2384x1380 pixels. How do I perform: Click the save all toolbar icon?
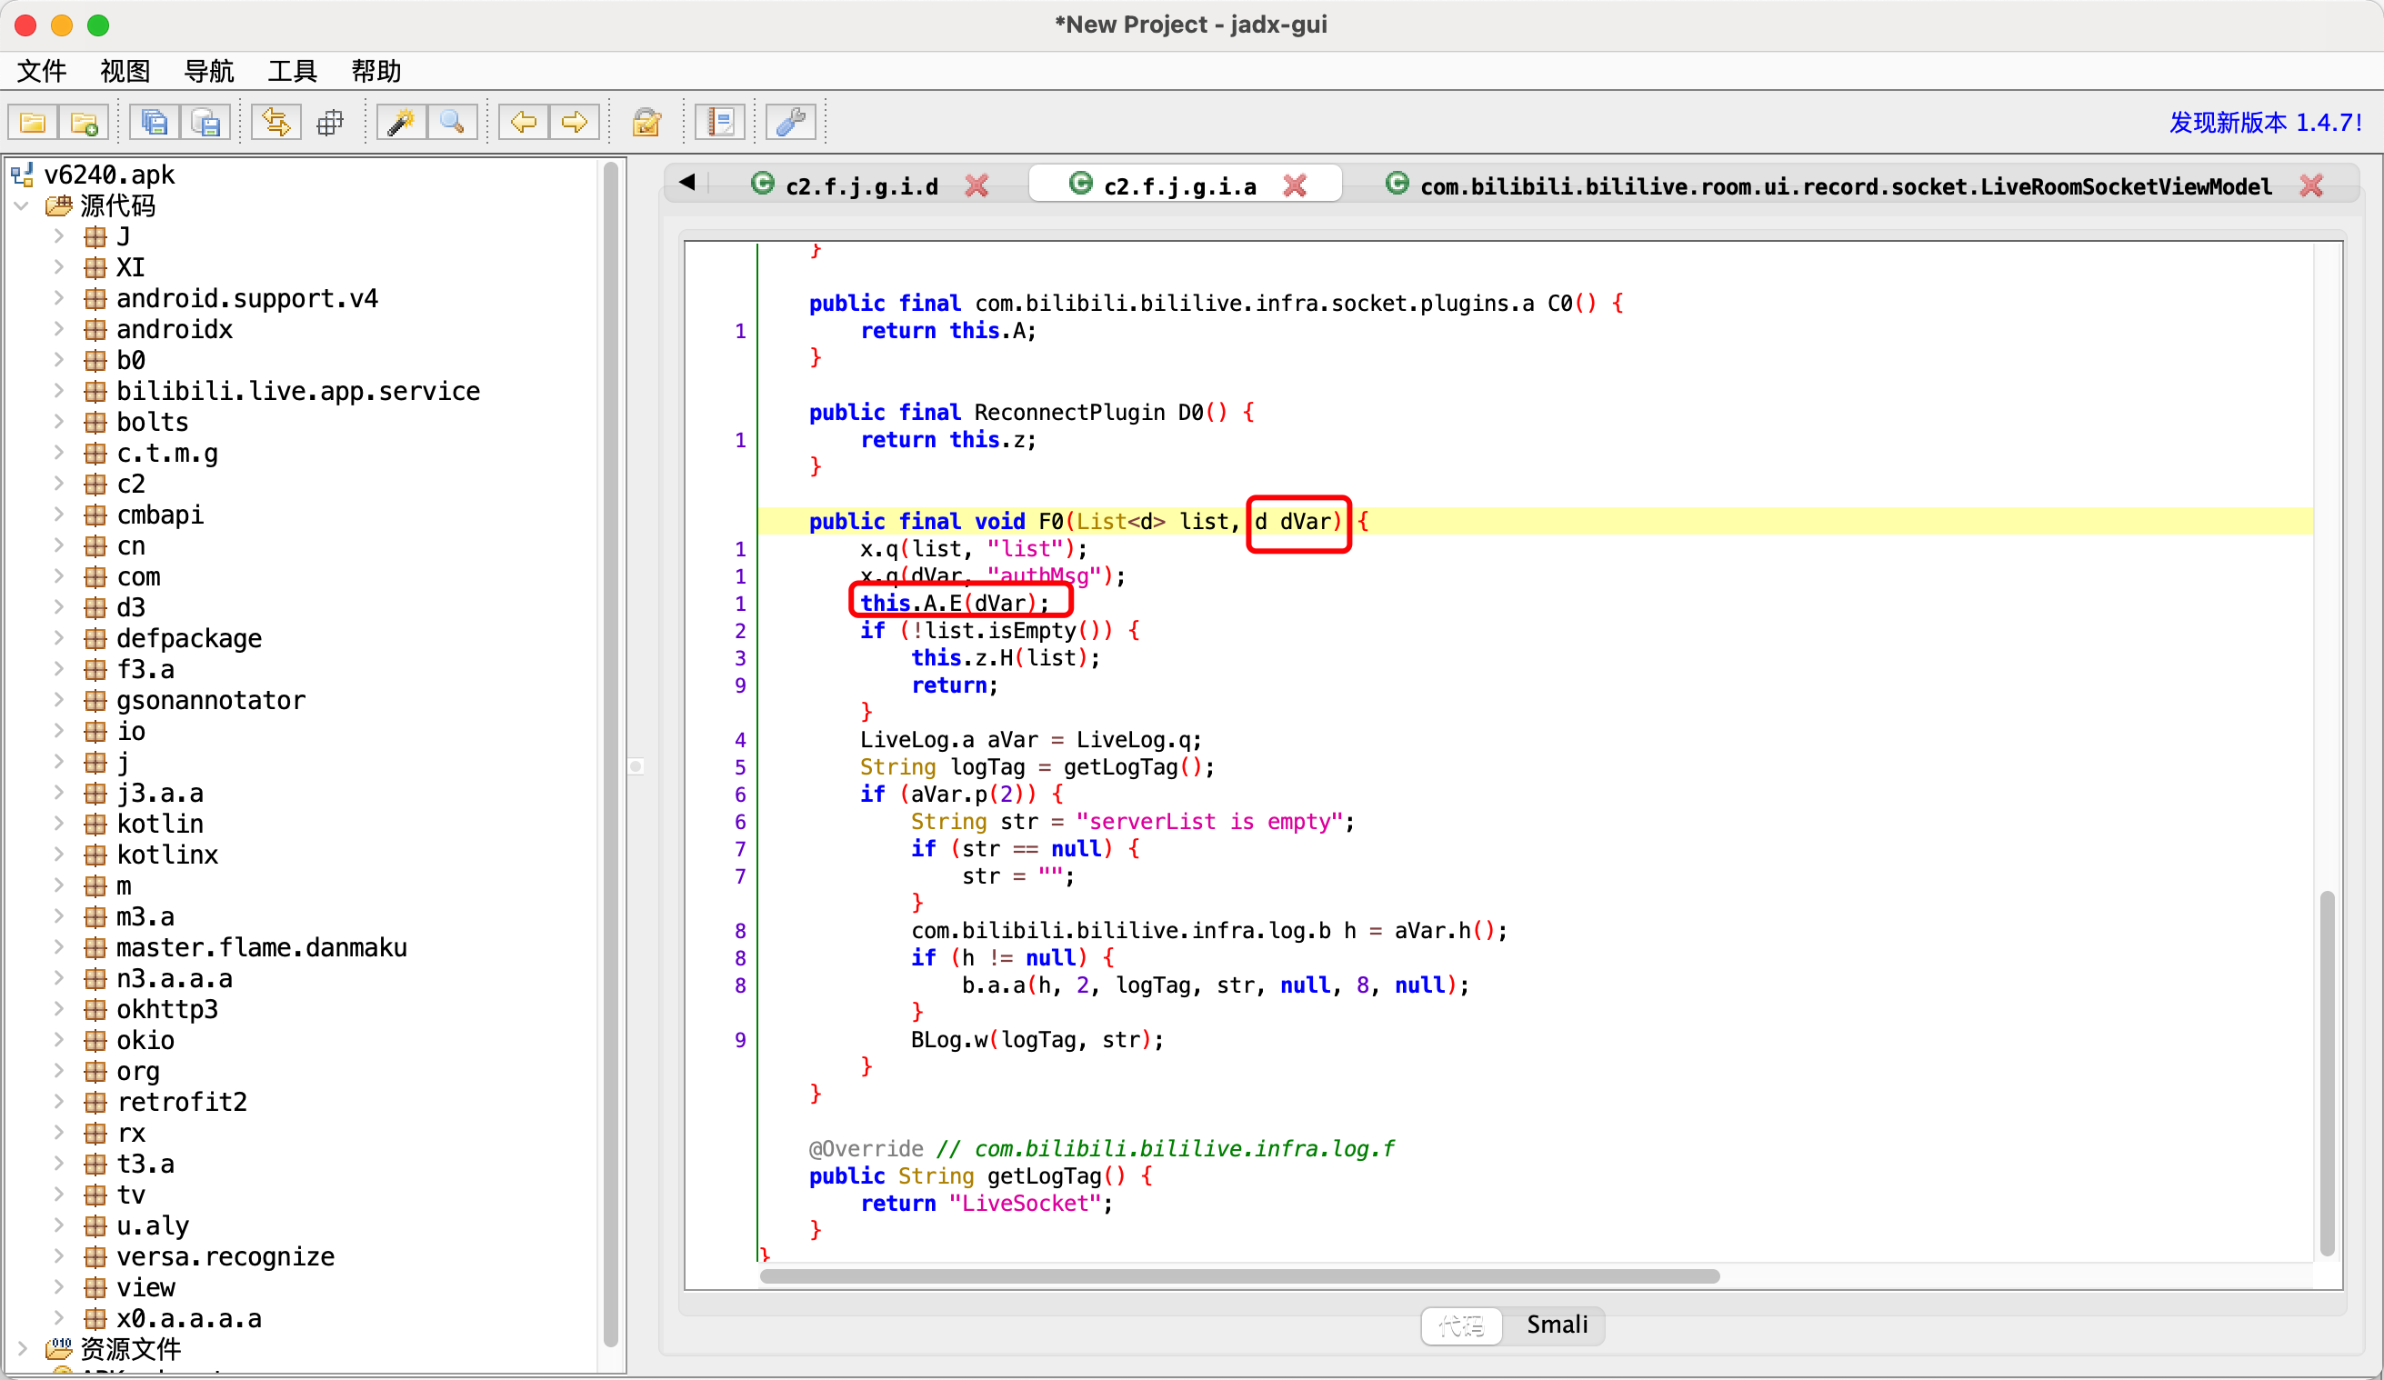155,122
